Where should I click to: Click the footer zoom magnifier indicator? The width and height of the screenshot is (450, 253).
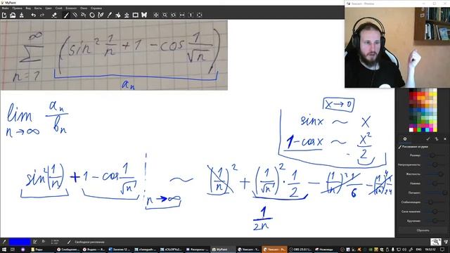[x=436, y=242]
